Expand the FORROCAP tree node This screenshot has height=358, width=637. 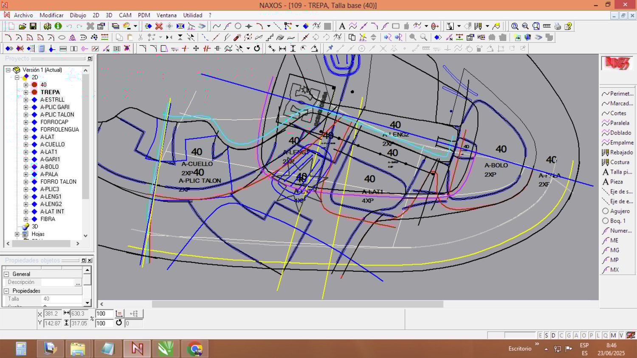point(26,122)
